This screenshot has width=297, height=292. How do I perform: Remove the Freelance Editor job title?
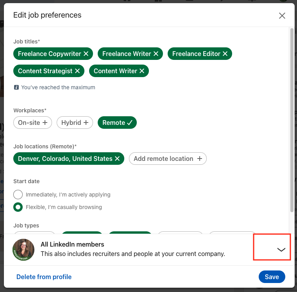coord(225,54)
